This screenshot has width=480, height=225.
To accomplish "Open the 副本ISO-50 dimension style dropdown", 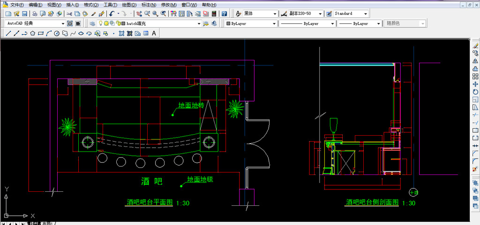I will 321,14.
